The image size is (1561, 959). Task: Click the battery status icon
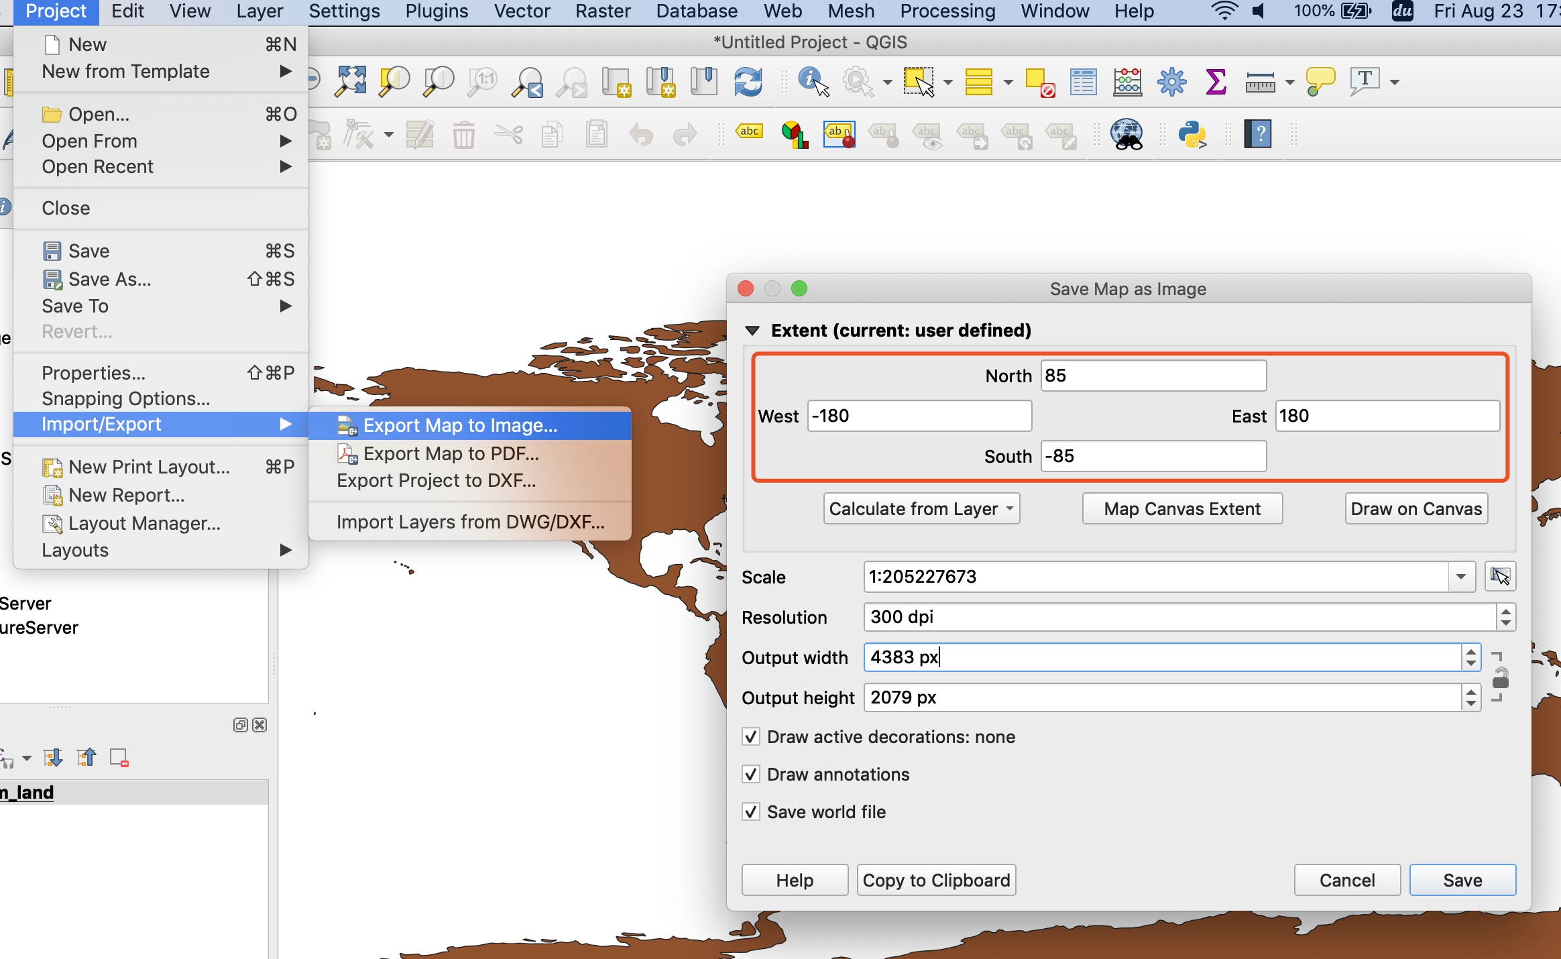pos(1356,11)
